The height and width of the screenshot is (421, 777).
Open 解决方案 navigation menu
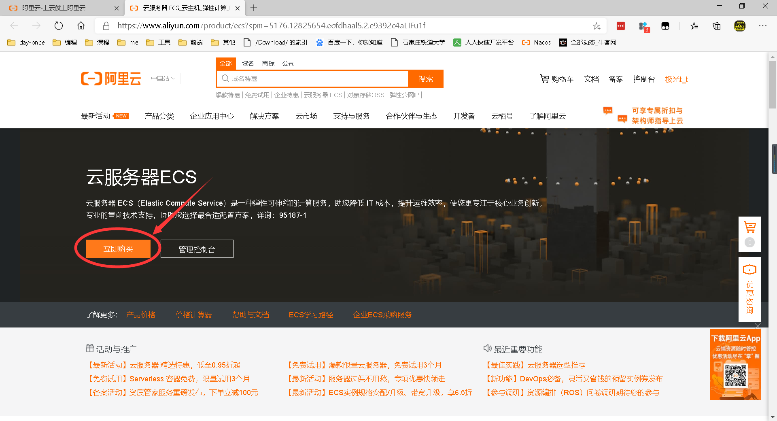pos(264,116)
